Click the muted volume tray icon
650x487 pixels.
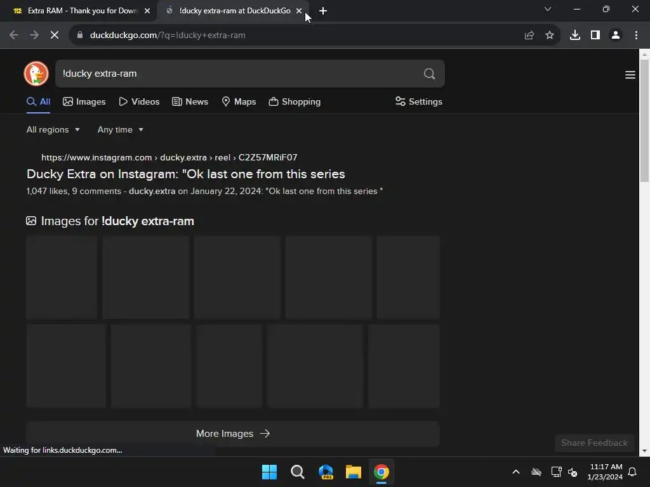pyautogui.click(x=573, y=472)
